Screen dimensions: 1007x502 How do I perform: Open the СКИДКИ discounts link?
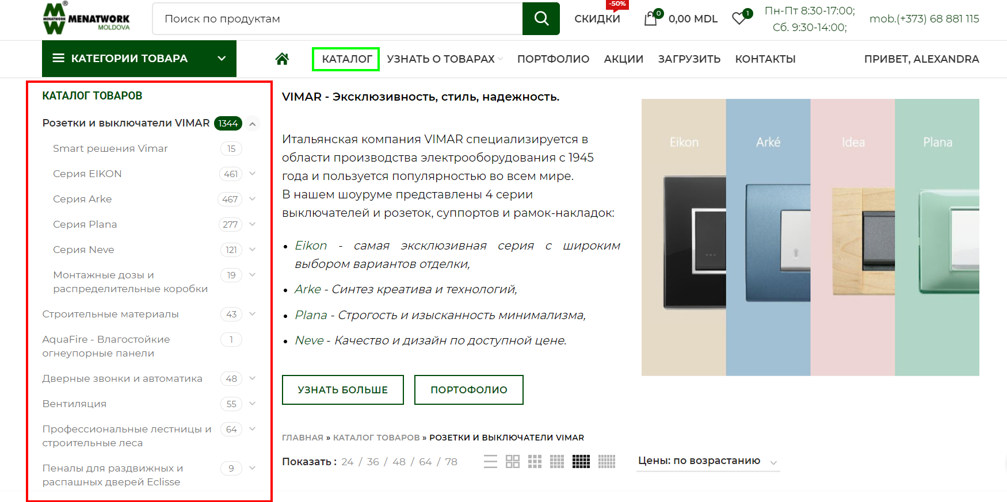(x=597, y=18)
